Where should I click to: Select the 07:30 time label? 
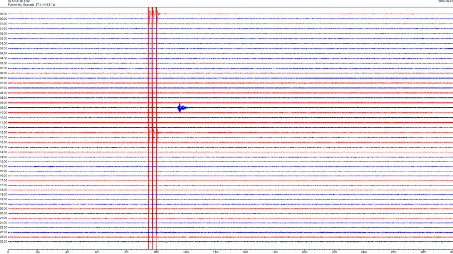tap(4, 88)
